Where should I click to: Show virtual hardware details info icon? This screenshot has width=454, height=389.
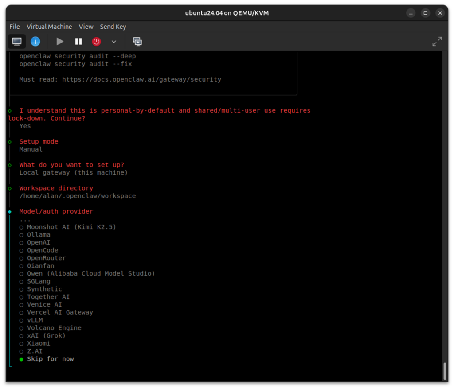[35, 42]
